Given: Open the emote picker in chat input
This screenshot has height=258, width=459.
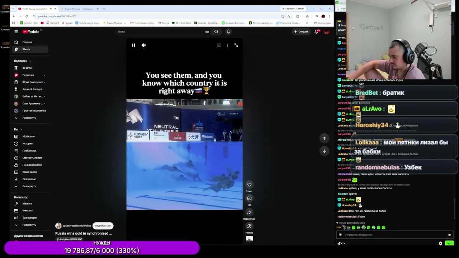Looking at the screenshot, I should point(449,235).
